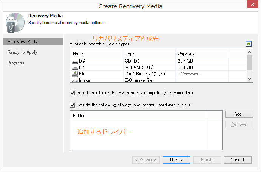The image size is (261, 172).
Task: Select the E:¥ drive icon
Action: coord(75,69)
